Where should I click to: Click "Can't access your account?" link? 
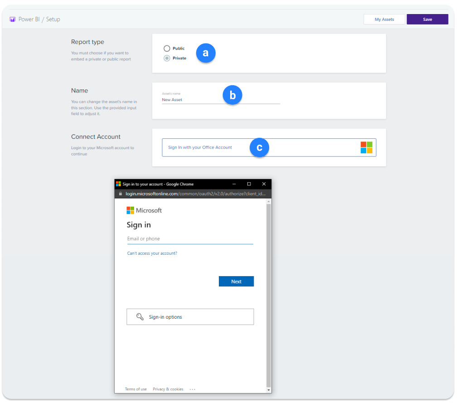coord(152,253)
